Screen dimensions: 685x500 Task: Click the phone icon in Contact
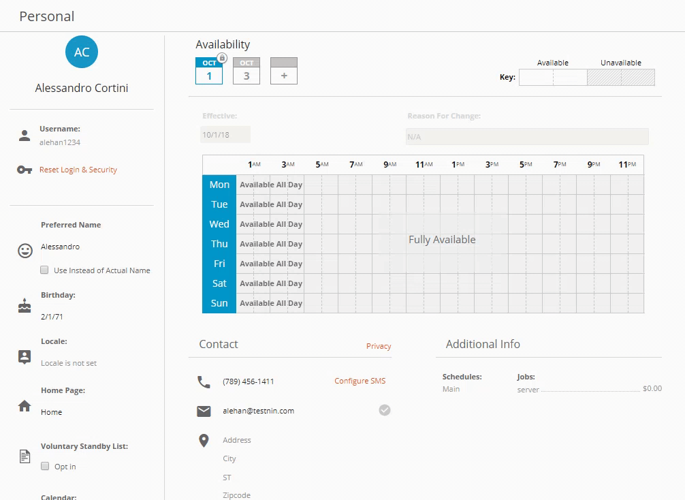204,381
